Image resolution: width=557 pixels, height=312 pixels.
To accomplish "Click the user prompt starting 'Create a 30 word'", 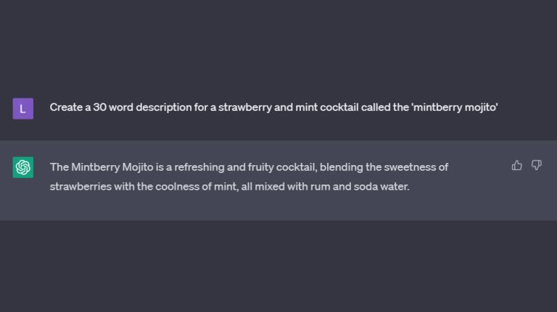I will 273,107.
